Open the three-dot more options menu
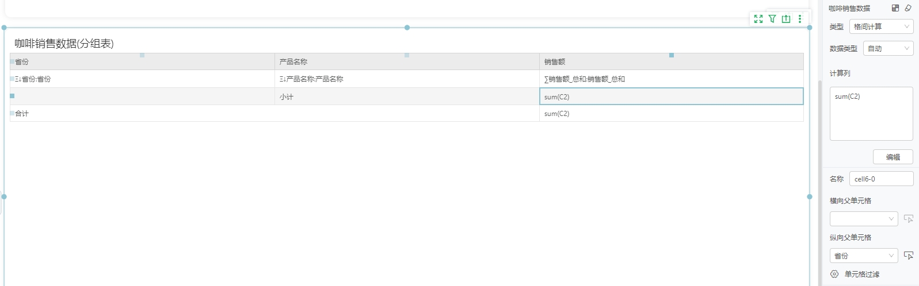 pos(799,19)
